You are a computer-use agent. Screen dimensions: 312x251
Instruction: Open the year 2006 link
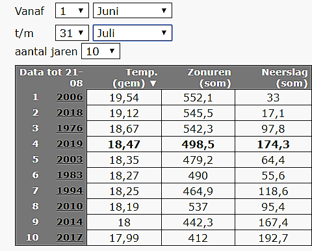pos(70,97)
